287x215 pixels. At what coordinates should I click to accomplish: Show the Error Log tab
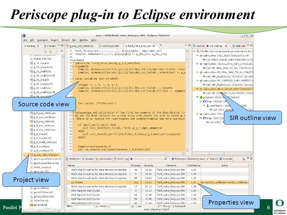pyautogui.click(x=121, y=159)
